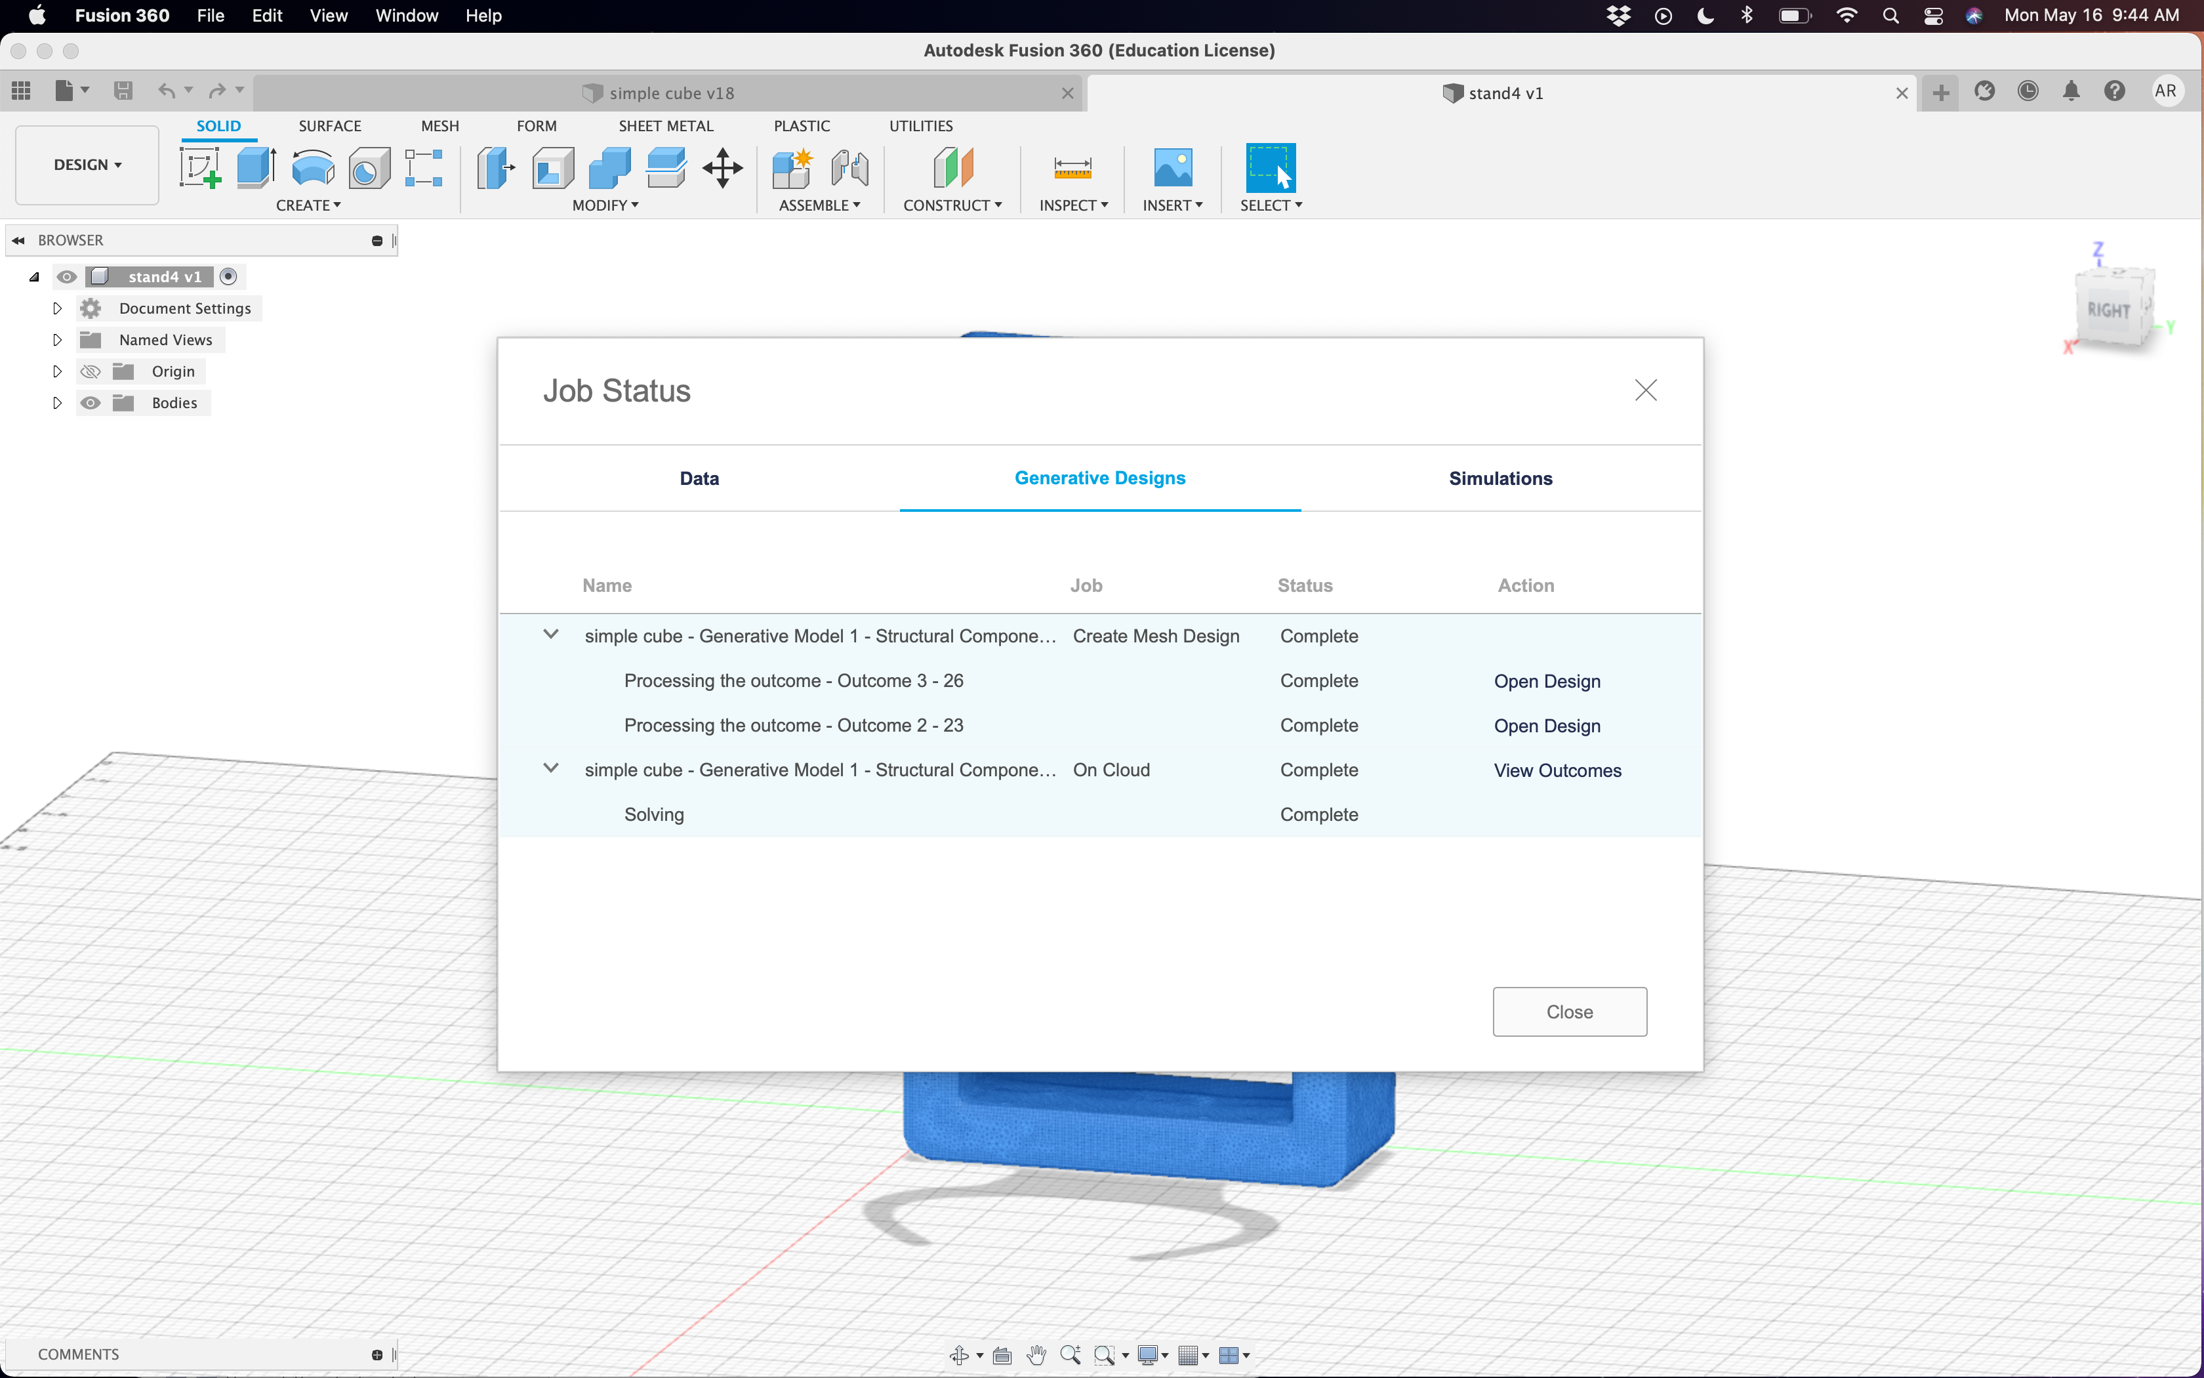
Task: Click the Save disk icon
Action: (123, 91)
